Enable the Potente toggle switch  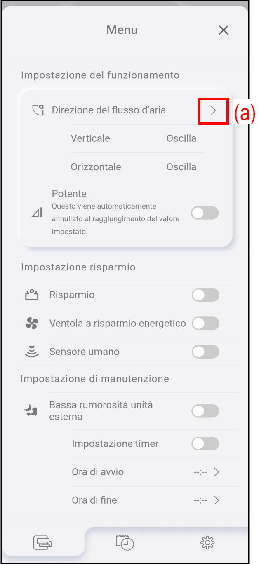pos(205,213)
